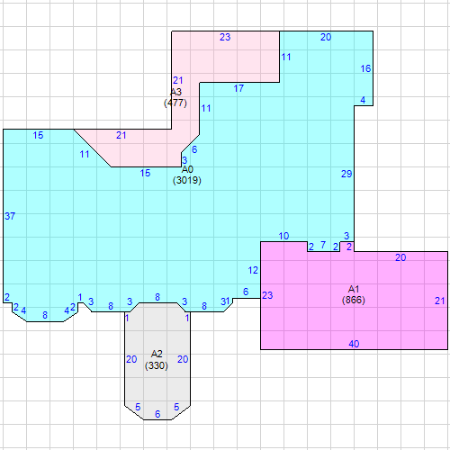
Task: Select the A0 area label
Action: pos(187,169)
